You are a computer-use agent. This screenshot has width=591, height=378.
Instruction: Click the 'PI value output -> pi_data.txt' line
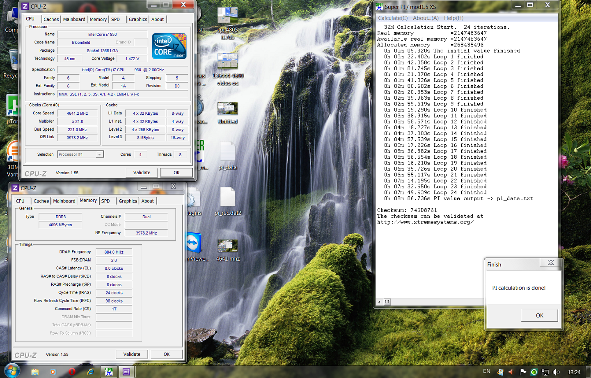(x=458, y=198)
